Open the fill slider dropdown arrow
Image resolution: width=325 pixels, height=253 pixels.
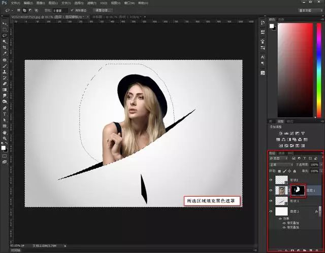point(321,171)
